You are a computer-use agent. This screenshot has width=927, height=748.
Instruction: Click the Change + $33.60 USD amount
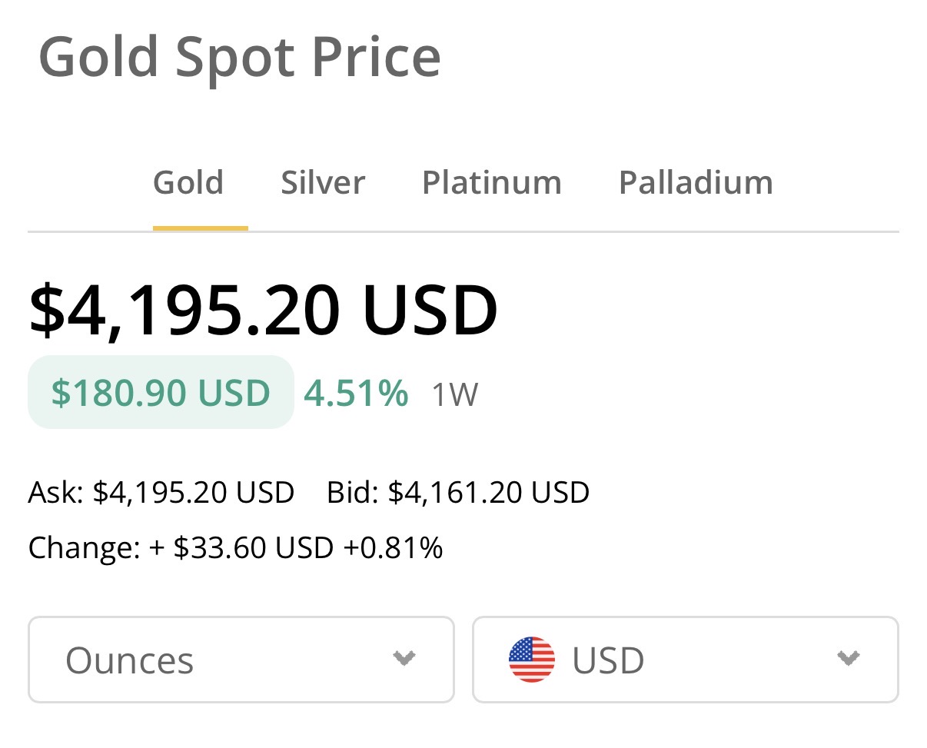[x=244, y=548]
